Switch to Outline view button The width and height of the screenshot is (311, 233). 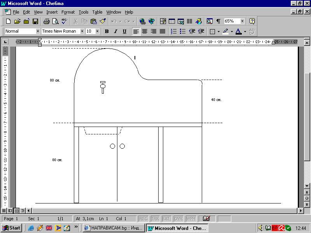click(x=23, y=210)
